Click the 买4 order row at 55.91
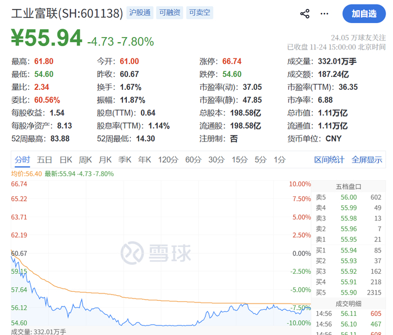This screenshot has height=335, width=393. pos(349,282)
